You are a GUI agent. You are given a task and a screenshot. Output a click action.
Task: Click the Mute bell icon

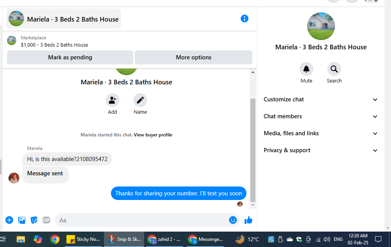[306, 69]
